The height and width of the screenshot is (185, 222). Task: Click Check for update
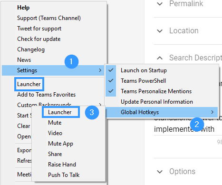(39, 39)
